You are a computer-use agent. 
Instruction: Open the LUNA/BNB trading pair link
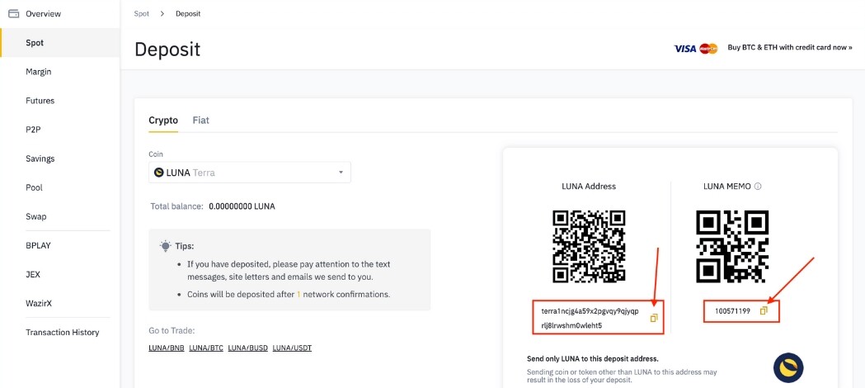166,348
